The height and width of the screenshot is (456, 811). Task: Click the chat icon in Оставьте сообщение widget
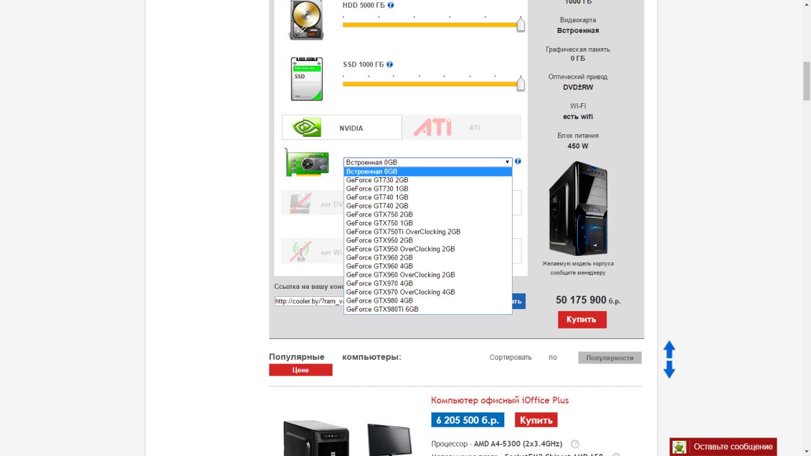point(679,447)
